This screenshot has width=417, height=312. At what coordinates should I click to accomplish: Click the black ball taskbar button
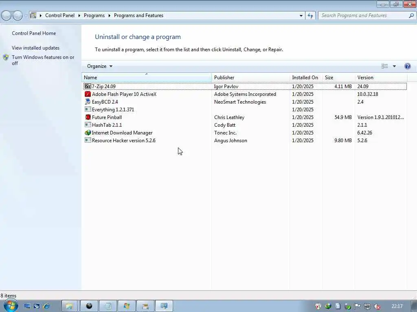89,306
